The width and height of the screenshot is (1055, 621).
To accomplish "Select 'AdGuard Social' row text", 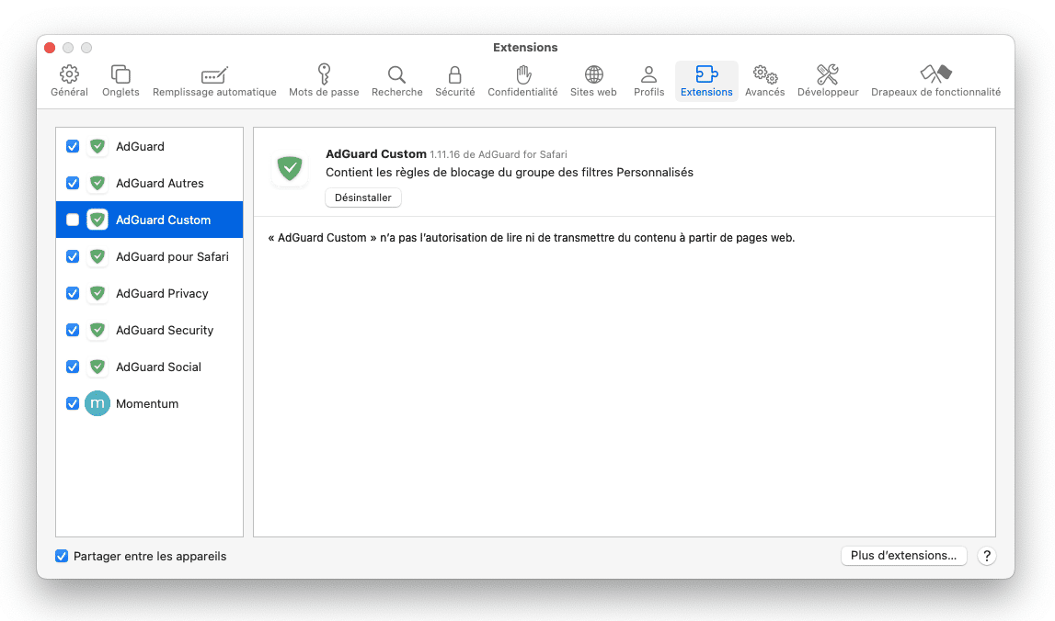I will click(159, 367).
